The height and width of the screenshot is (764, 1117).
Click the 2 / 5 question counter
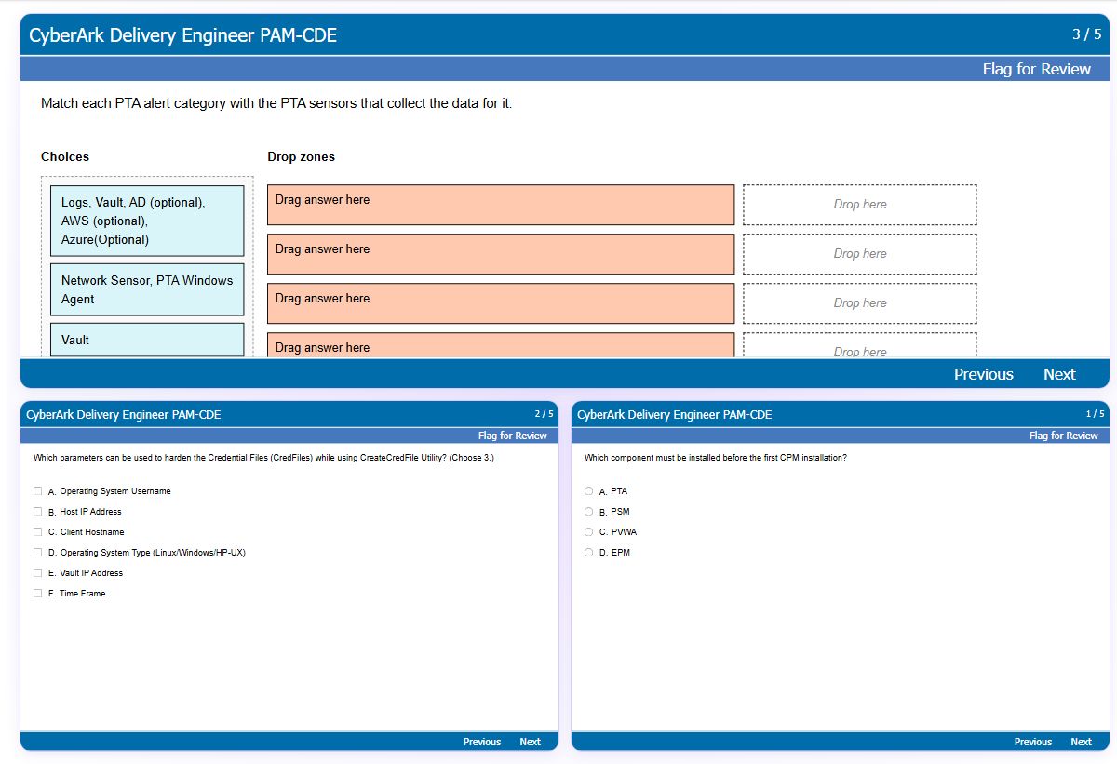(544, 414)
